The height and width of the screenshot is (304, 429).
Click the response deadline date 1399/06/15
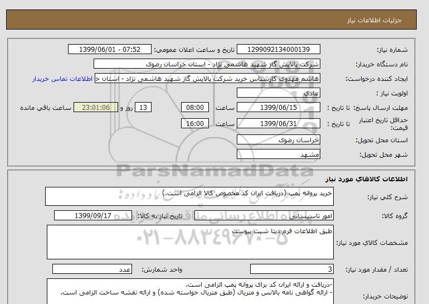[278, 107]
